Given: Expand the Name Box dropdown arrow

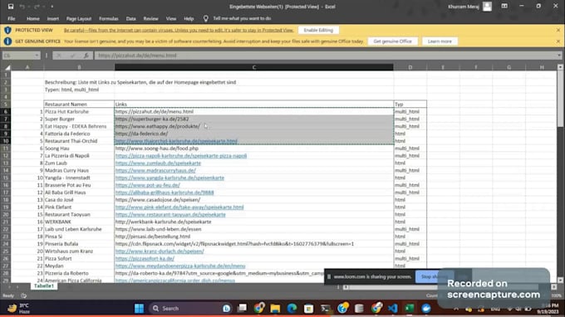Looking at the screenshot, I should tap(37, 56).
